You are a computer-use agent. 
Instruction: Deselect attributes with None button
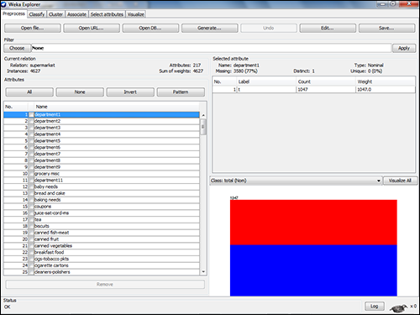pos(80,92)
